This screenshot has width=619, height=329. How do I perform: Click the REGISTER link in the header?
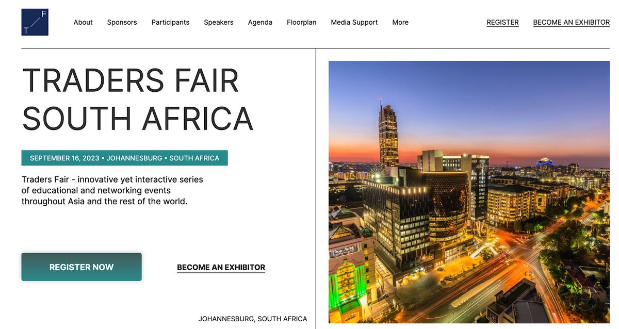[502, 22]
